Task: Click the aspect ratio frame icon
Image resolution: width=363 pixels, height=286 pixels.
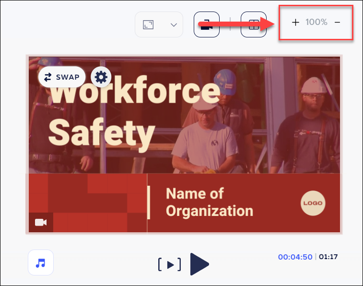Action: [x=149, y=24]
